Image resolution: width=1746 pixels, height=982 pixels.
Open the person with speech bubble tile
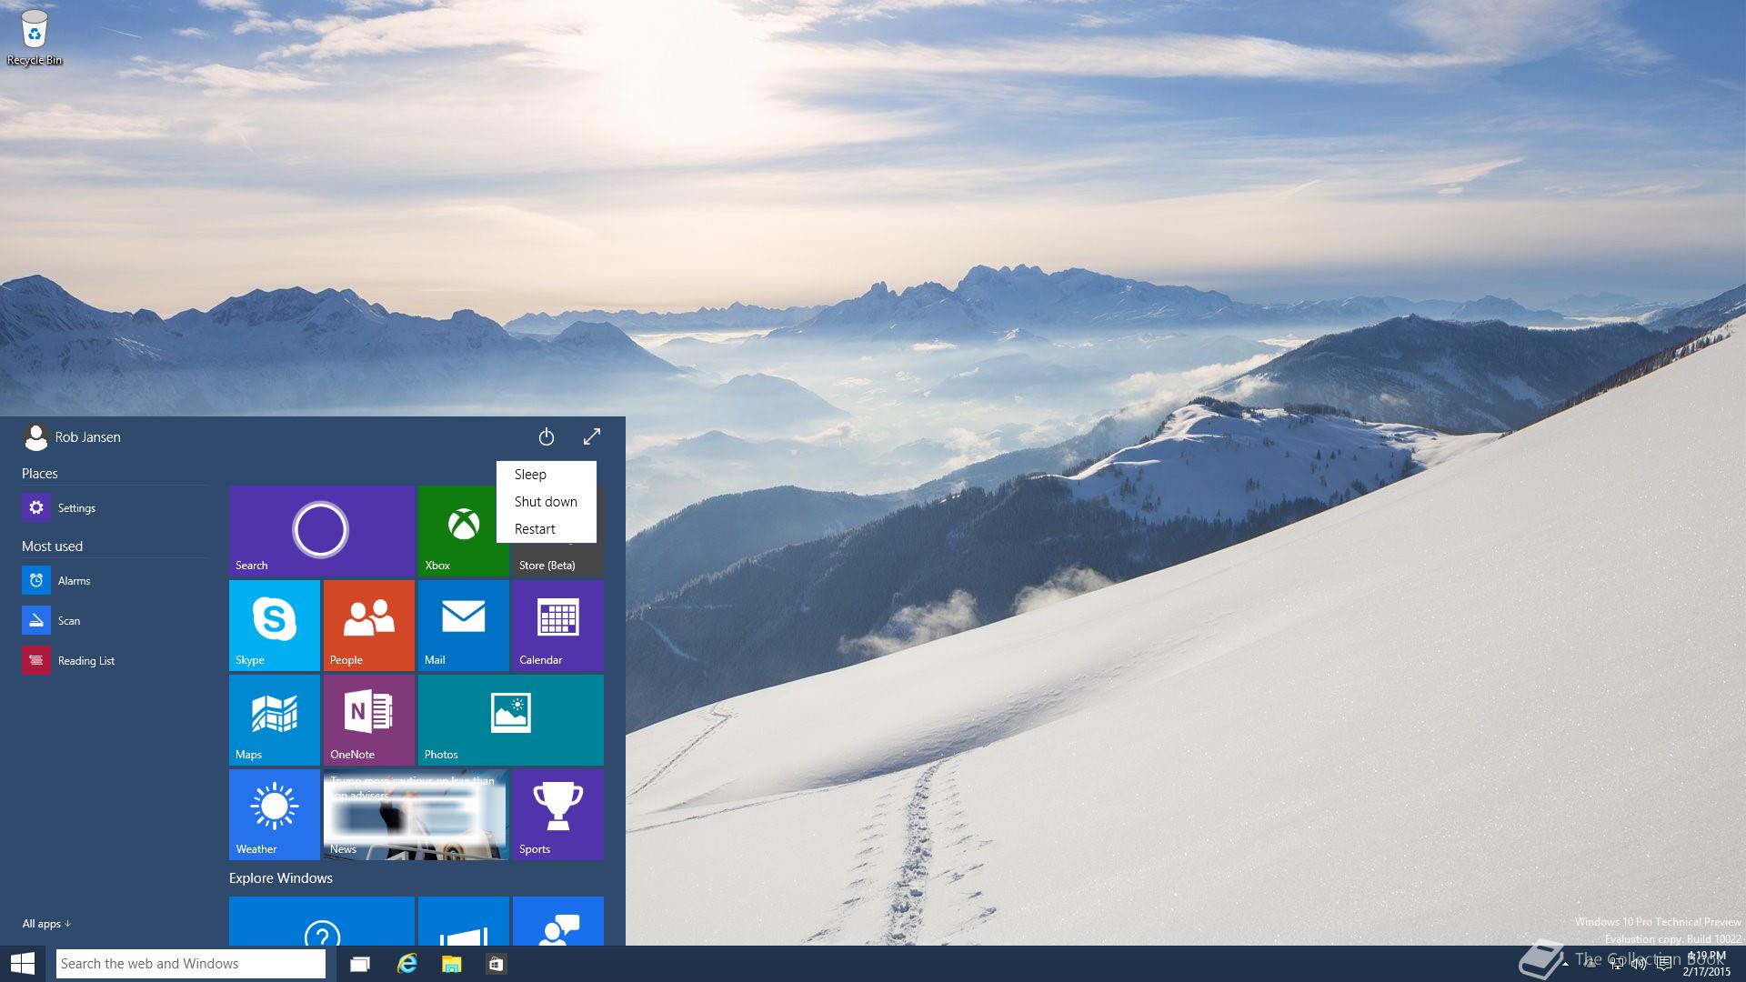pos(558,921)
